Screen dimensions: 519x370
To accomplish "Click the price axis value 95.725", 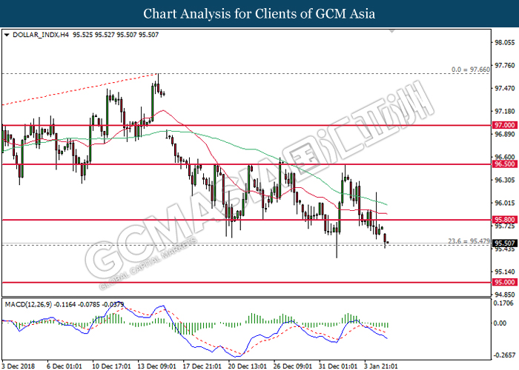I will pyautogui.click(x=505, y=226).
